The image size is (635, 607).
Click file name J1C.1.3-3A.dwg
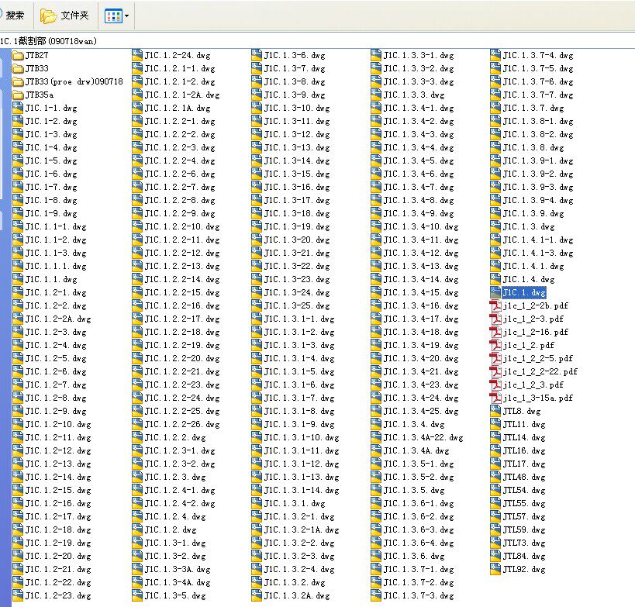[178, 569]
